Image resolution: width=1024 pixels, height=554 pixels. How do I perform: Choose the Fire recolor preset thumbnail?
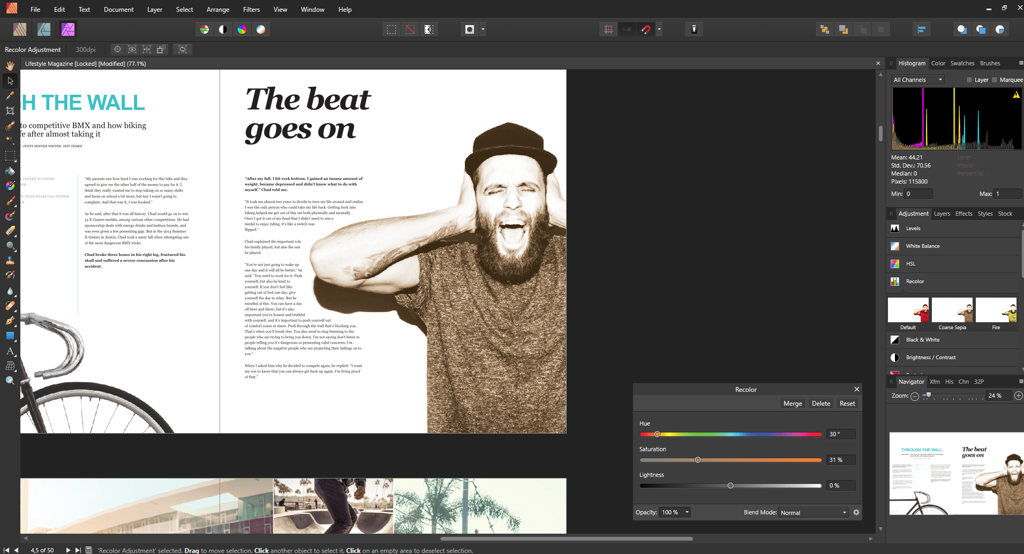pos(996,310)
